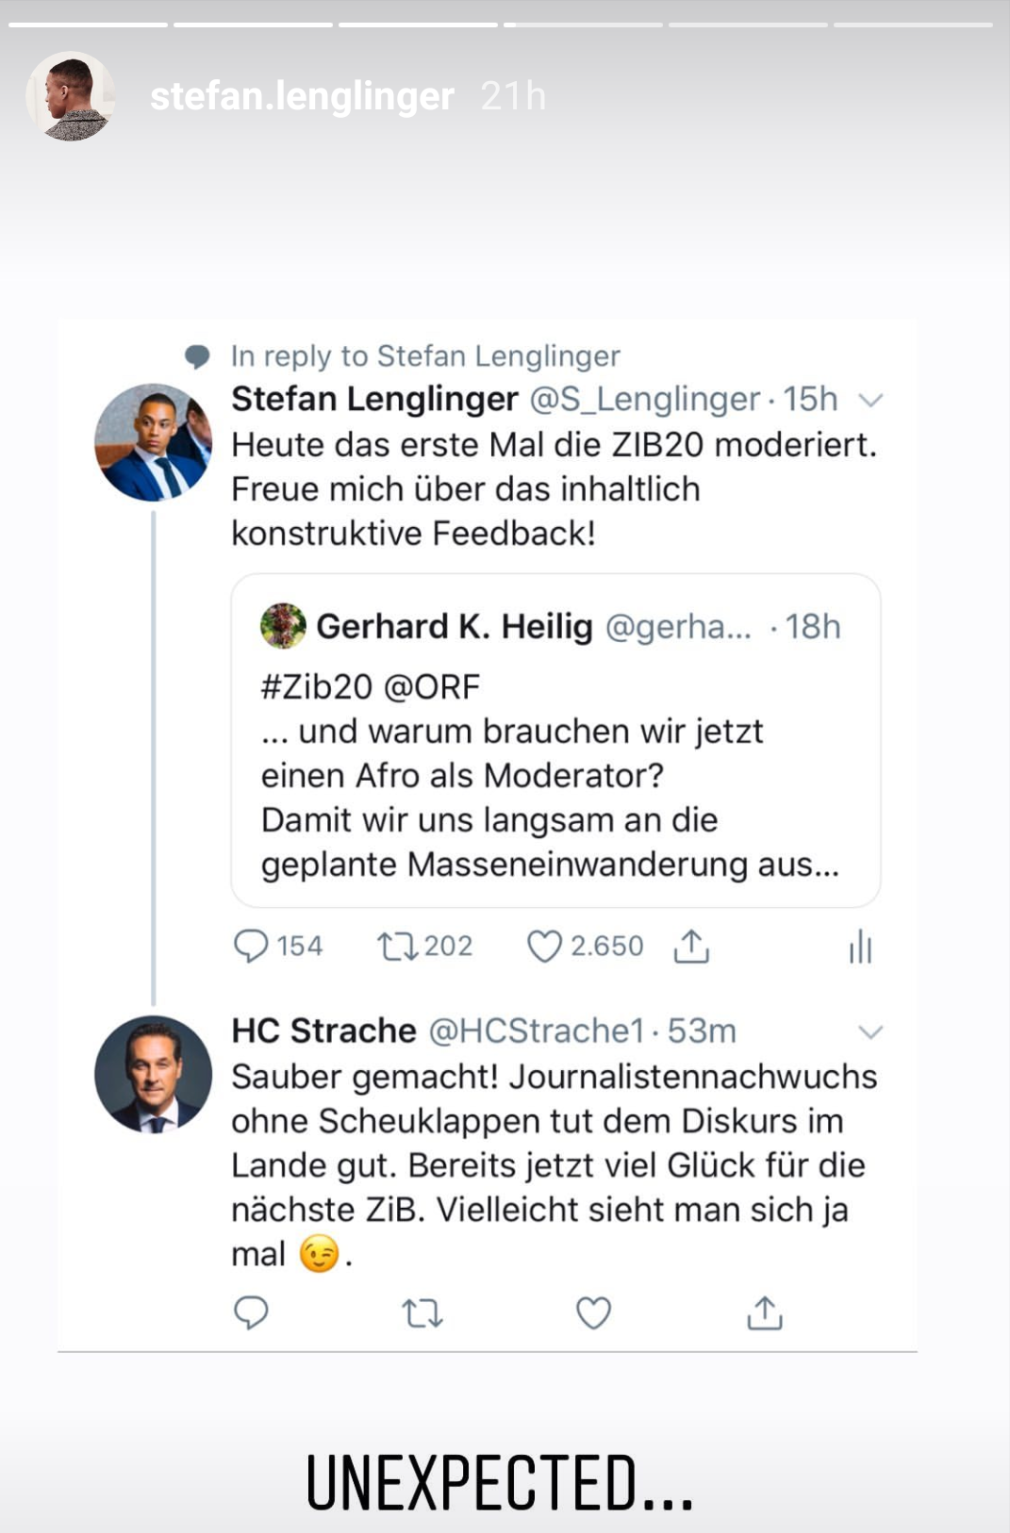
Task: Open HC Strache's profile avatar
Action: [153, 1074]
